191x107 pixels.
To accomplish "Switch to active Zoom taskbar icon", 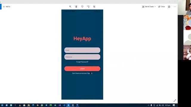I will [x=68, y=105].
